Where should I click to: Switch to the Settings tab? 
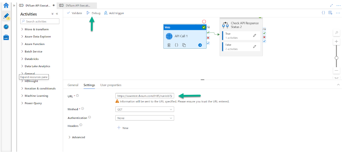tap(89, 85)
